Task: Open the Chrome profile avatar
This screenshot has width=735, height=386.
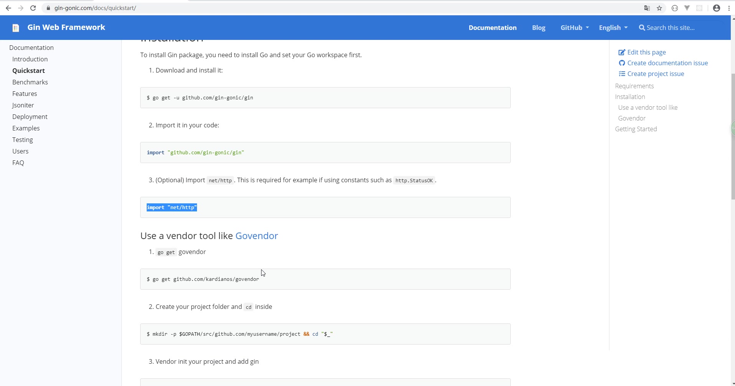Action: [x=717, y=8]
